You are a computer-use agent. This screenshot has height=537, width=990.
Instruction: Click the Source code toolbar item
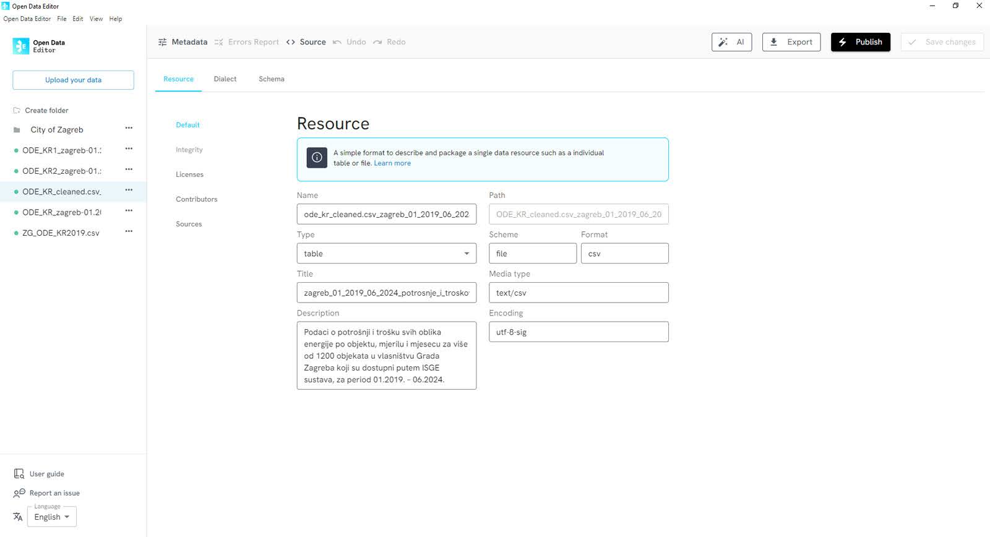[x=306, y=42]
